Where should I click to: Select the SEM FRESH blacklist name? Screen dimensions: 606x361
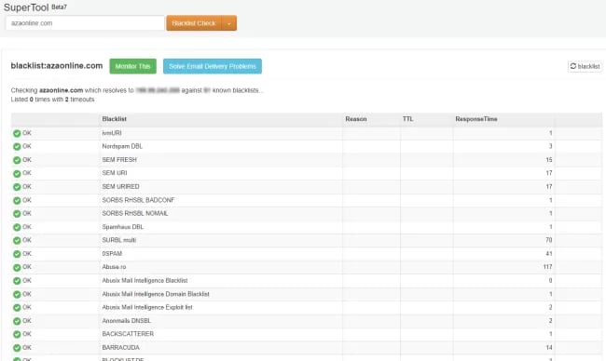click(119, 160)
